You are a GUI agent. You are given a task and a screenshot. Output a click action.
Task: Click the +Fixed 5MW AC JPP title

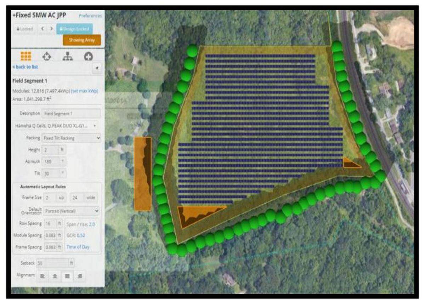(x=39, y=16)
